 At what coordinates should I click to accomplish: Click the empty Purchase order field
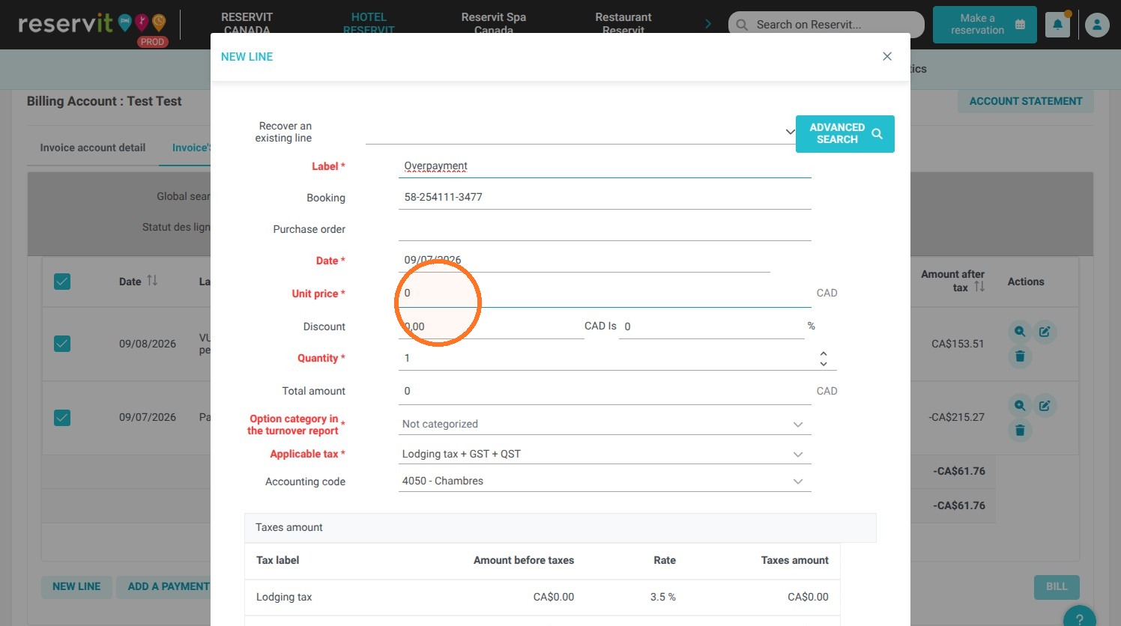pos(605,229)
